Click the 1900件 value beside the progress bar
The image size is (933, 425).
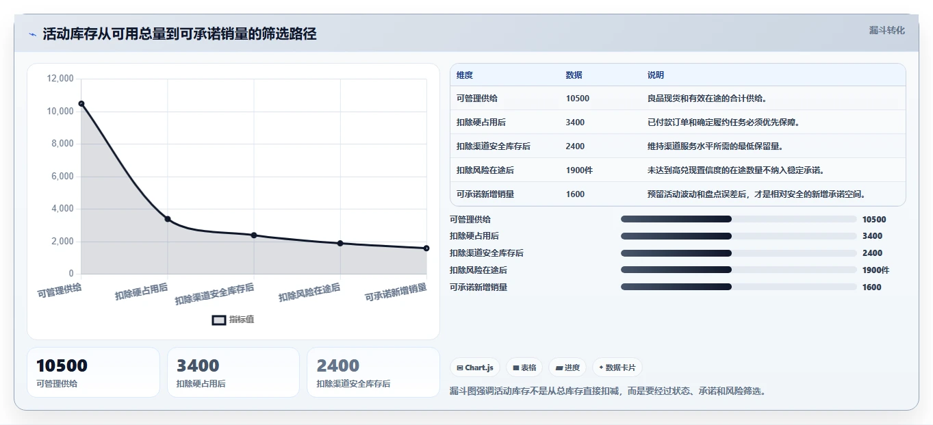(876, 270)
